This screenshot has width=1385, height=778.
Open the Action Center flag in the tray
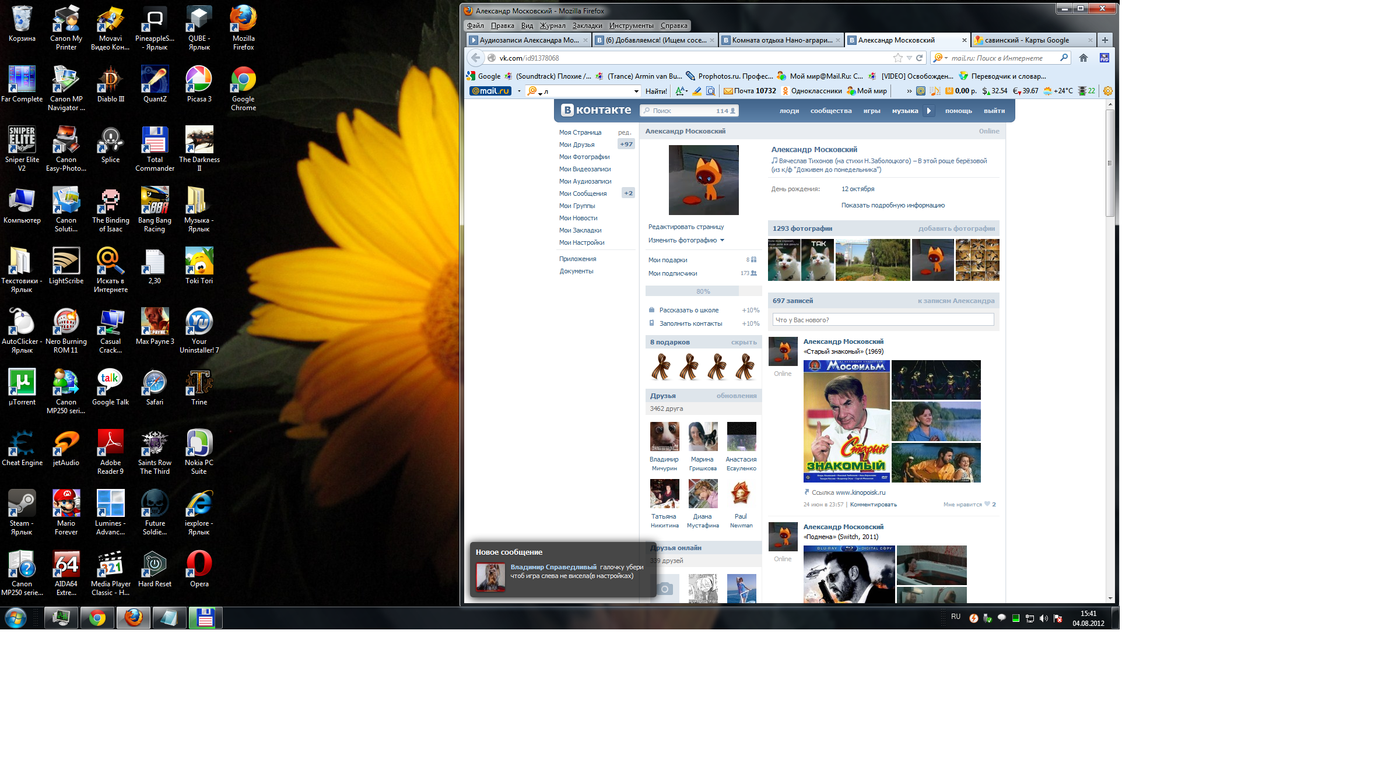(1058, 618)
